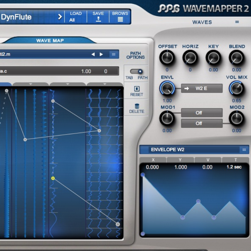Click the PATH OPTIONS button

pyautogui.click(x=136, y=55)
